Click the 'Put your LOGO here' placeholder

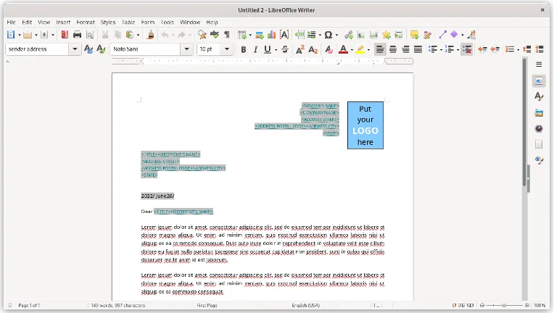[x=365, y=125]
